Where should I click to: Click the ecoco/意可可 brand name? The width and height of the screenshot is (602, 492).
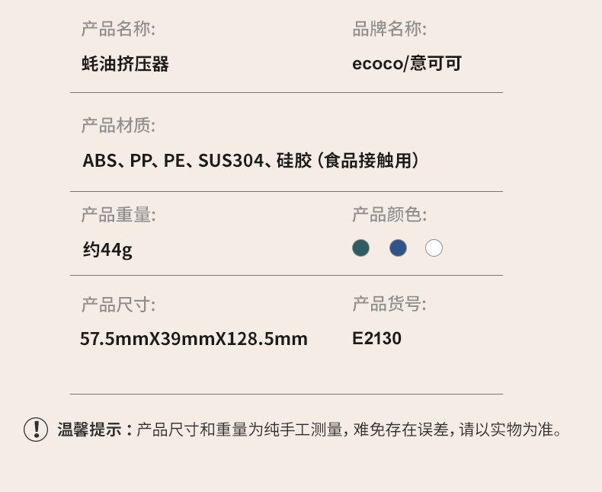[407, 63]
